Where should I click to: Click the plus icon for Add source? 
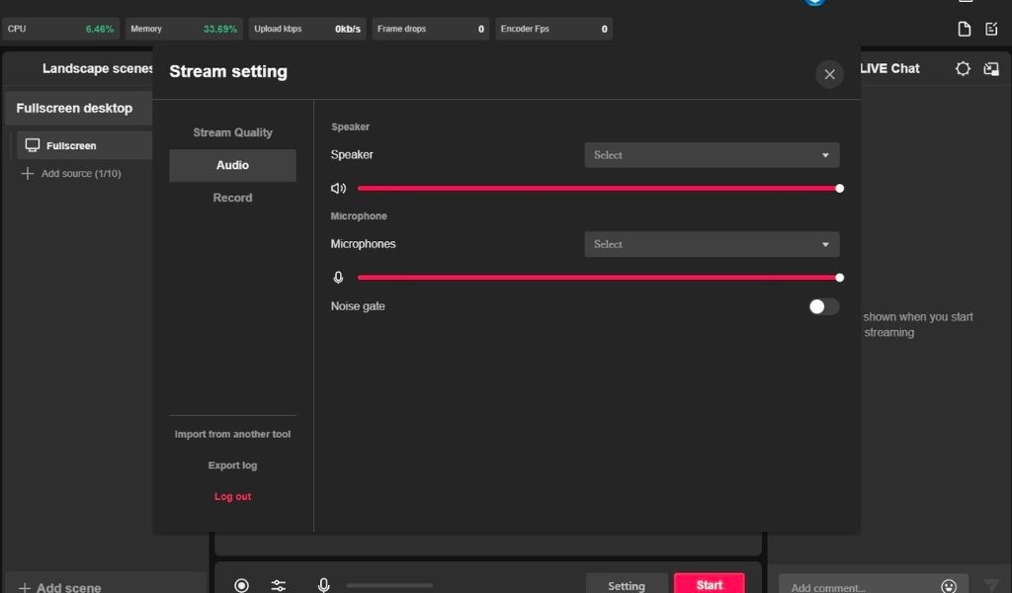pos(27,174)
